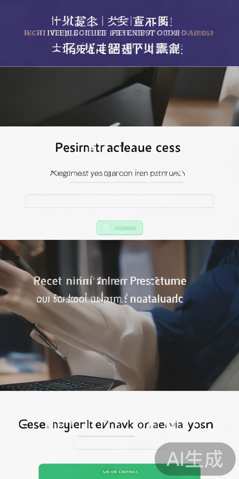Click the wide empty text input field
The width and height of the screenshot is (239, 479).
click(119, 201)
